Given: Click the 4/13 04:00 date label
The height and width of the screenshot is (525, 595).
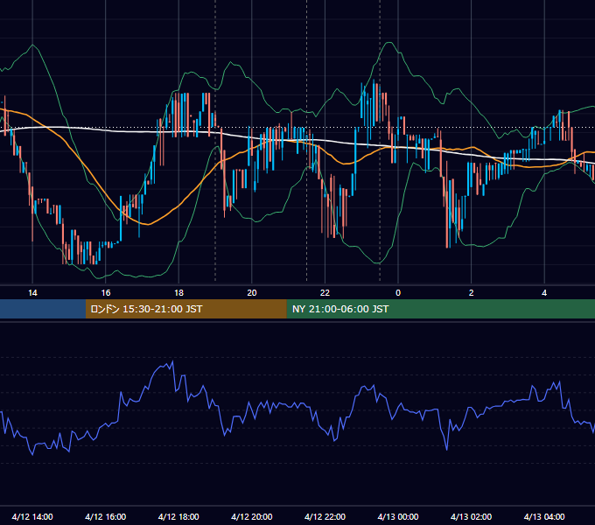Looking at the screenshot, I should point(544,516).
